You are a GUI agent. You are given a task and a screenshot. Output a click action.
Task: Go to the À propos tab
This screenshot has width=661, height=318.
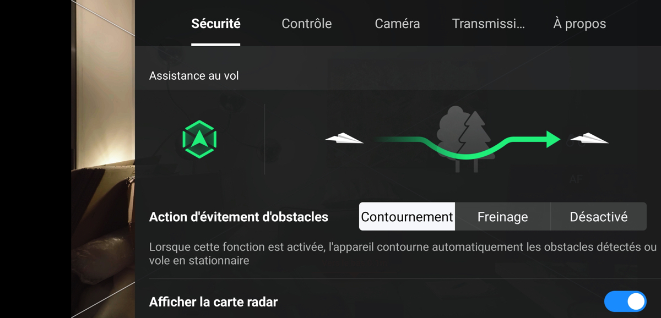(x=579, y=24)
